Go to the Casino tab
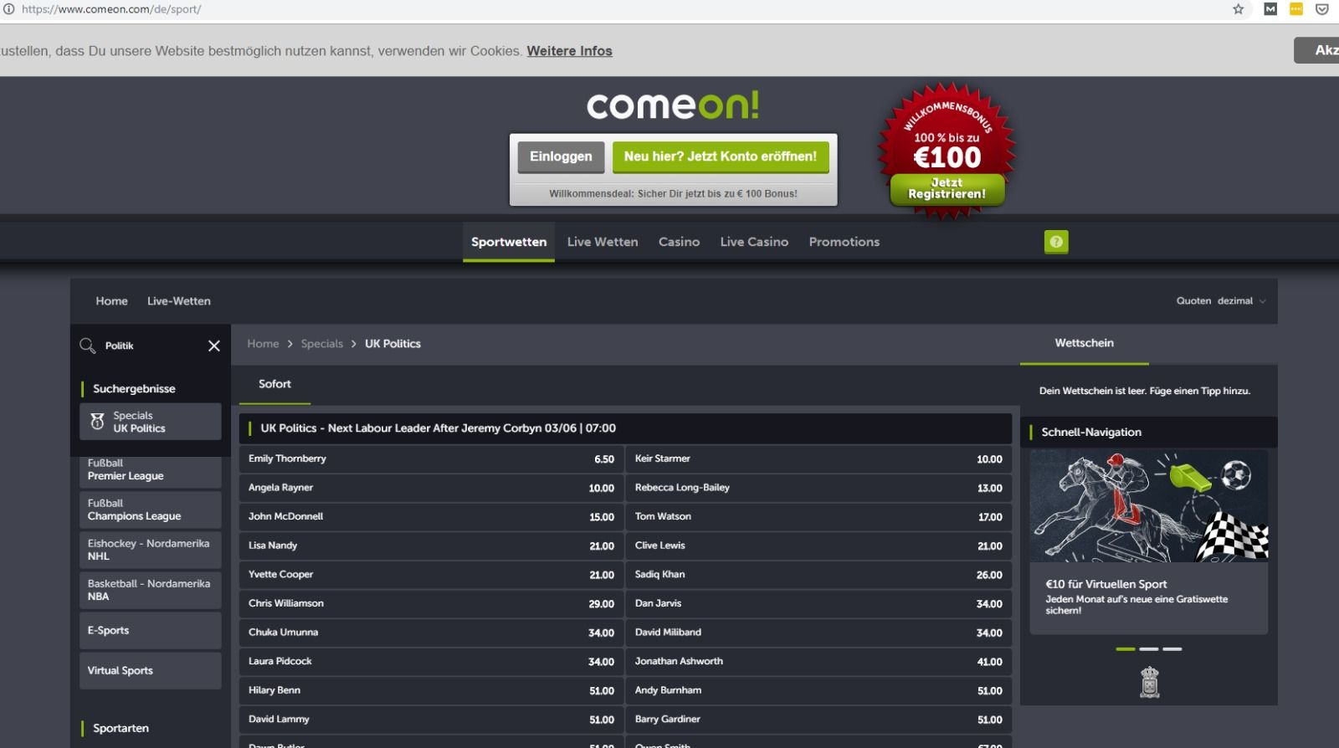 click(679, 242)
